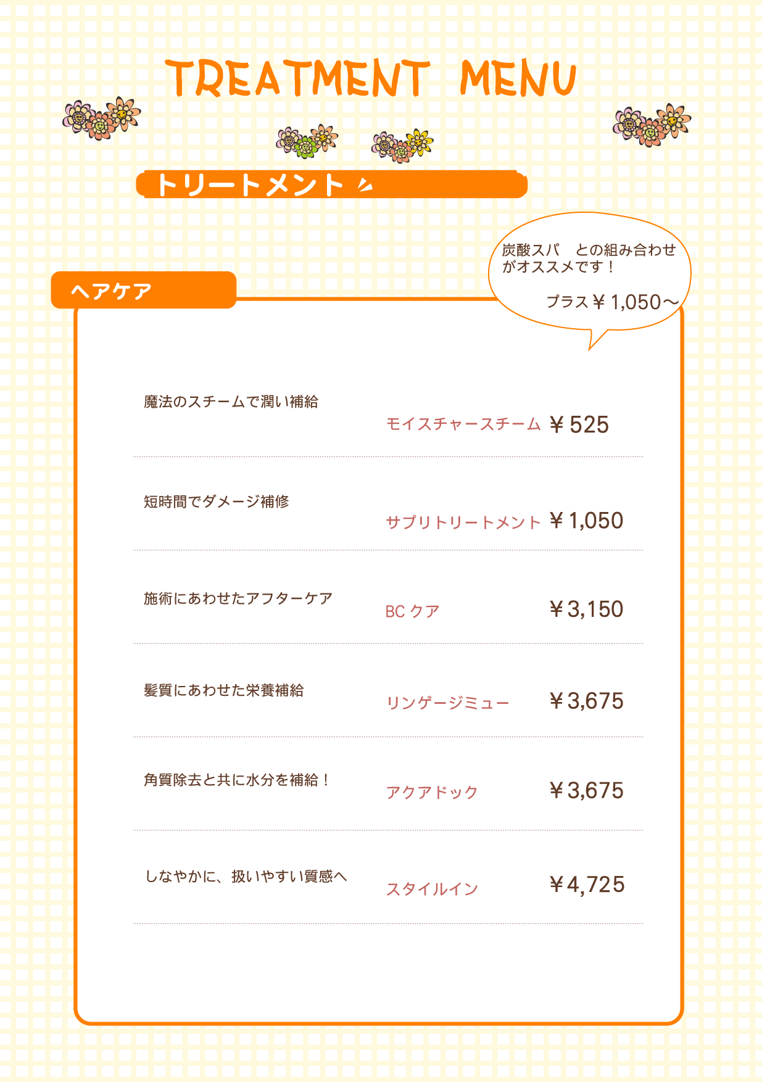Image resolution: width=762 pixels, height=1082 pixels.
Task: Click アクアドック treatment name
Action: 432,792
